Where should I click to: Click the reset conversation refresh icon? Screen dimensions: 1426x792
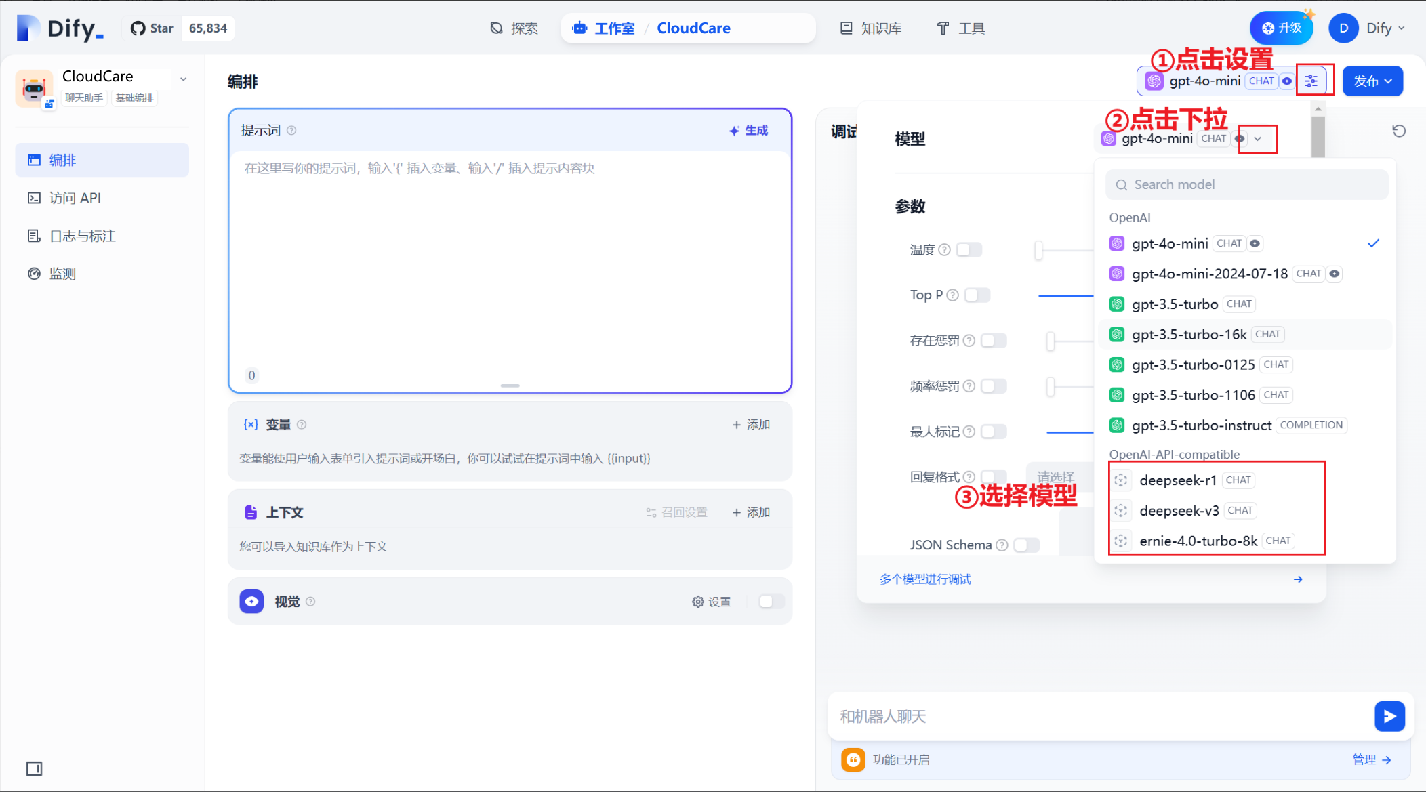pos(1399,131)
